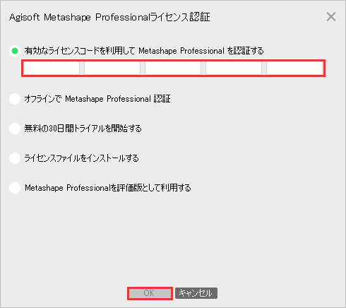
Task: Choose offline Metashape Professional activation option
Action: click(15, 99)
